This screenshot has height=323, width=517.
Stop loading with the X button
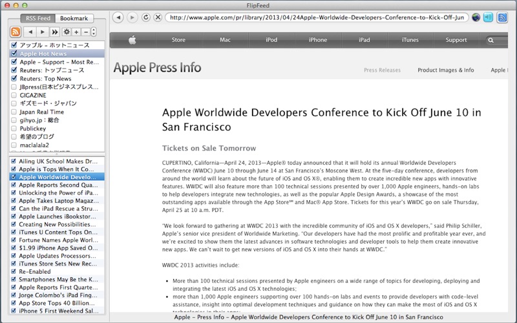click(x=158, y=17)
